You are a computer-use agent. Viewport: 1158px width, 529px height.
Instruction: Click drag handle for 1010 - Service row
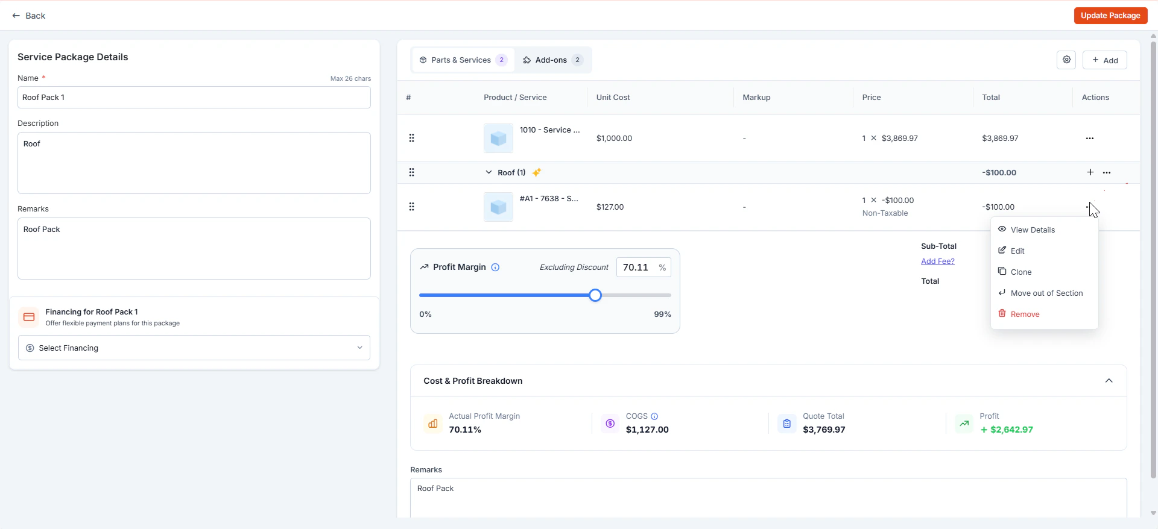(x=411, y=138)
